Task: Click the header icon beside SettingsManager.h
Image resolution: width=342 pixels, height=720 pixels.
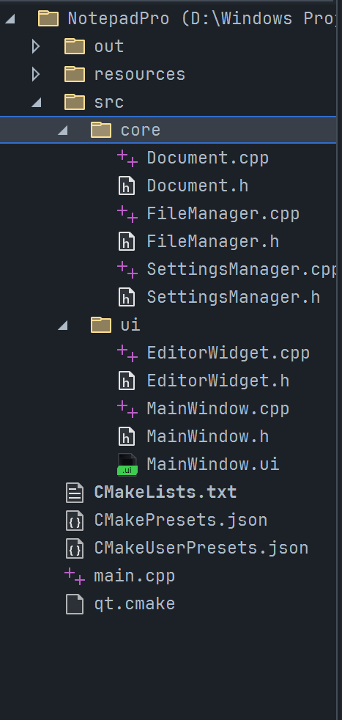Action: [127, 297]
